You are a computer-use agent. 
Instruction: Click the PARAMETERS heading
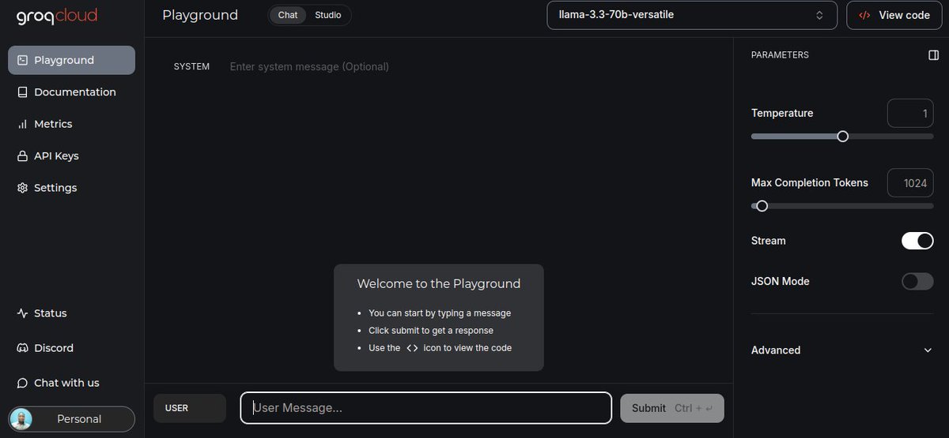(780, 55)
